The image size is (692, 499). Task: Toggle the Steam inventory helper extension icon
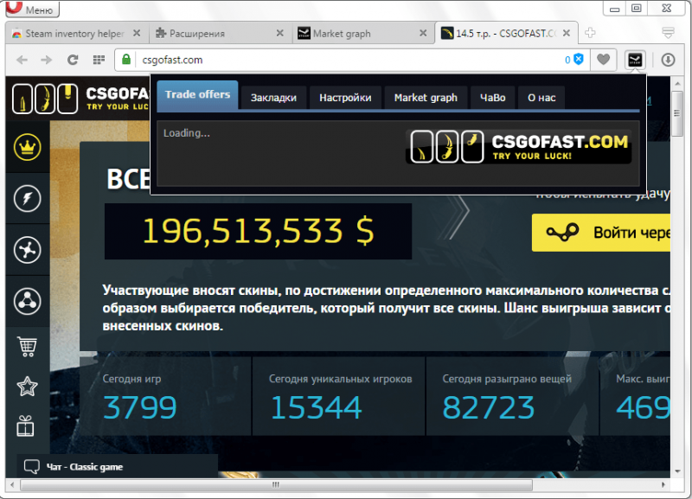(x=635, y=60)
